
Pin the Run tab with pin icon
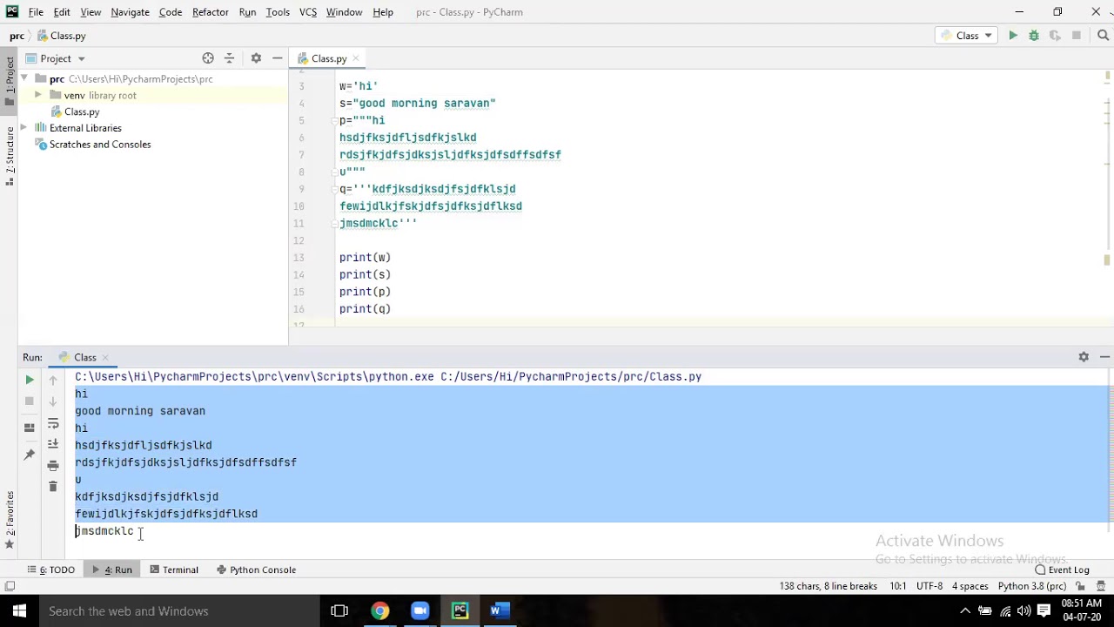[30, 454]
